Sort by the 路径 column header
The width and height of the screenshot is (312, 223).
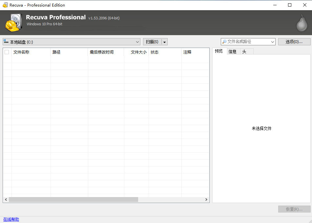click(x=69, y=52)
